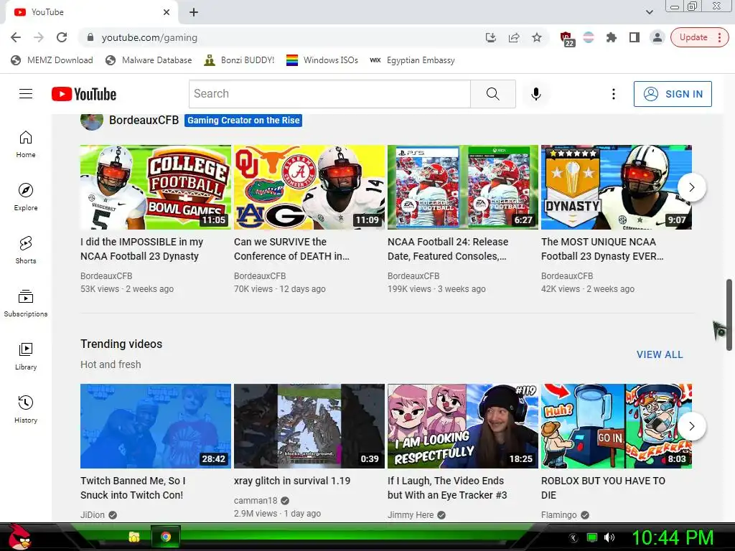Open xray glitch in survival 1.19 thumbnail
735x551 pixels.
click(309, 426)
